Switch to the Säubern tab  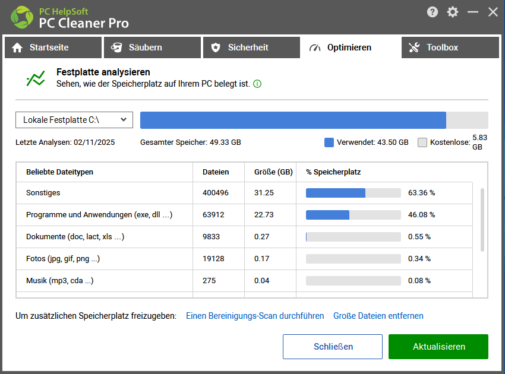coord(152,47)
